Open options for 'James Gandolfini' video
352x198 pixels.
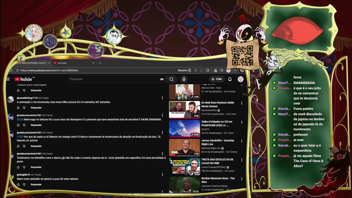click(x=242, y=141)
